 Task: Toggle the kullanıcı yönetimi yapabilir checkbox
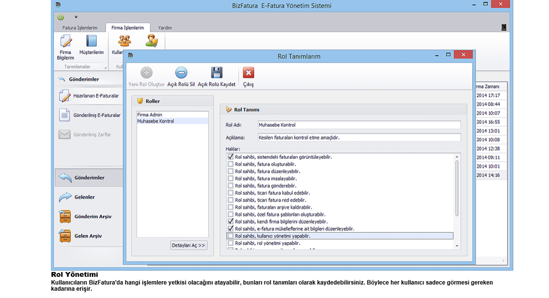tap(230, 236)
